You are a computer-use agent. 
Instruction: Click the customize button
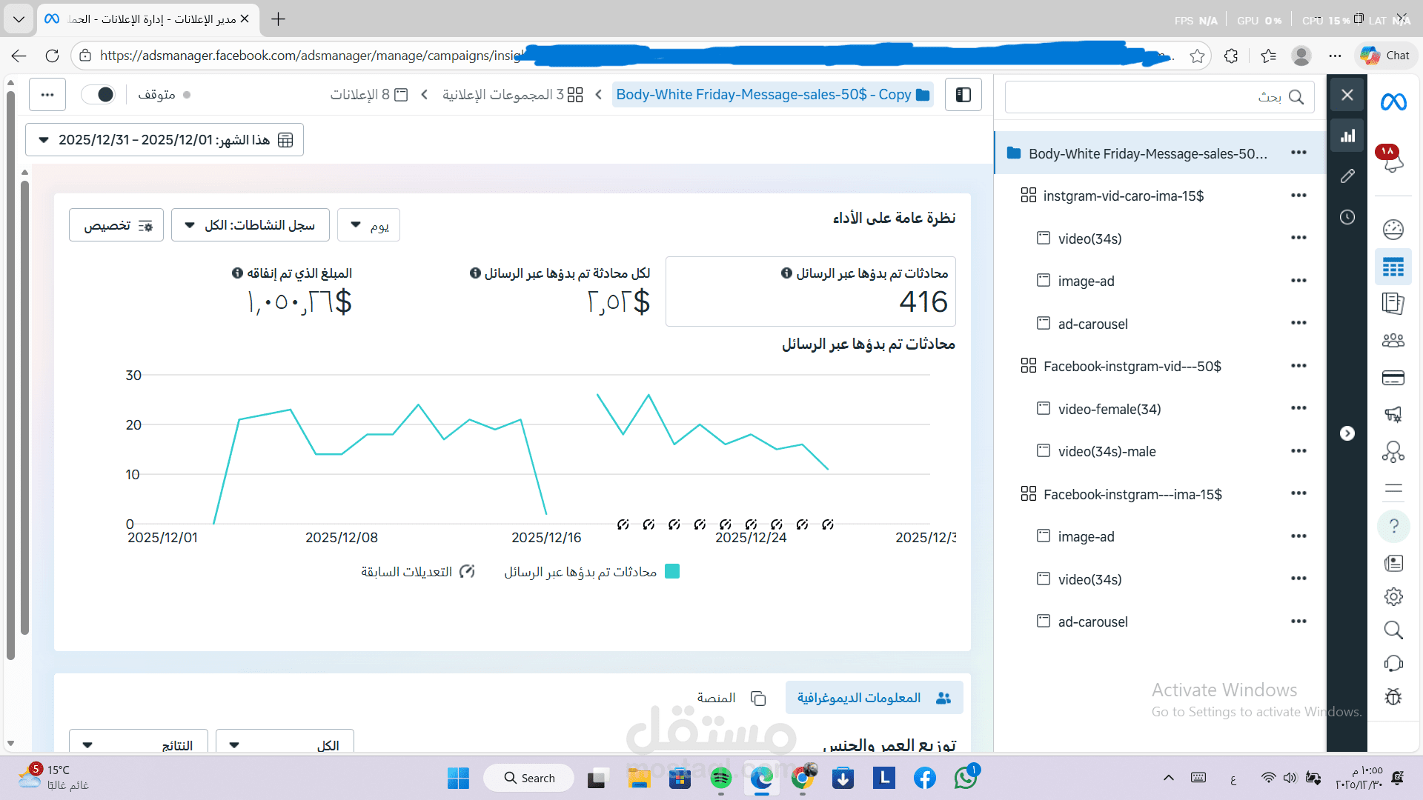(116, 225)
